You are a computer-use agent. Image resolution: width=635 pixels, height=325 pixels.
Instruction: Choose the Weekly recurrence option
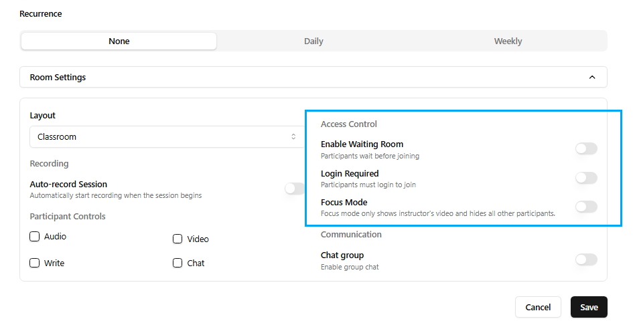point(508,41)
